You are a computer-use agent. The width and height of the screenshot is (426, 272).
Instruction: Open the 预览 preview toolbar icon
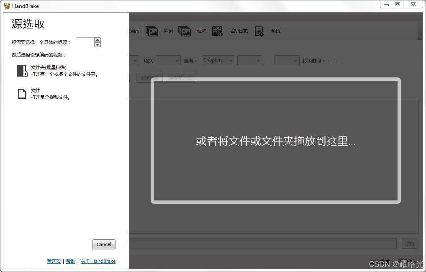(185, 31)
